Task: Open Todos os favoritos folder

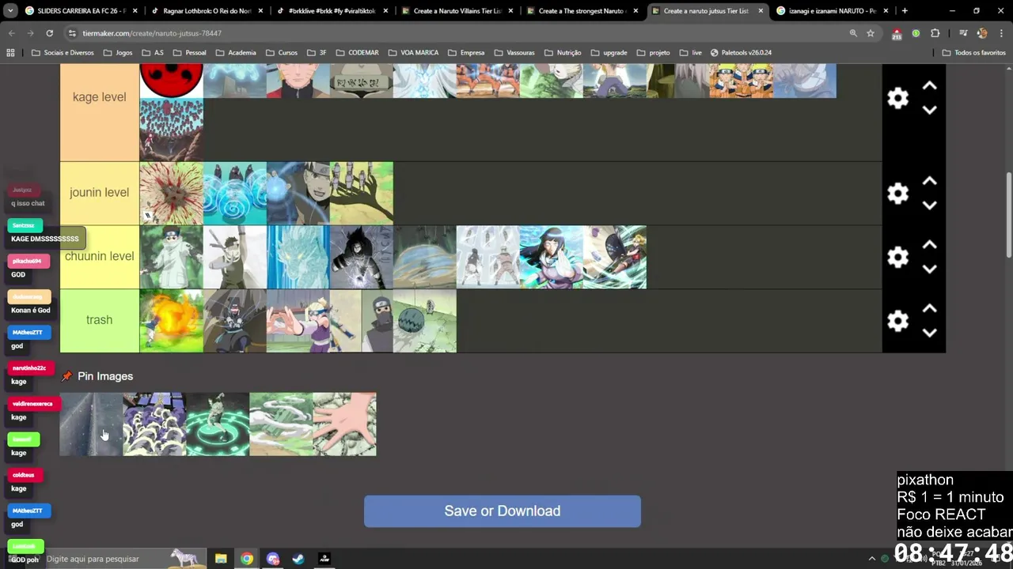Action: 973,52
